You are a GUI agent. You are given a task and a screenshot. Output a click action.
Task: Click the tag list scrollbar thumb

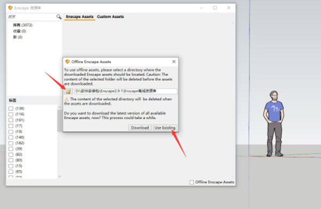click(59, 121)
